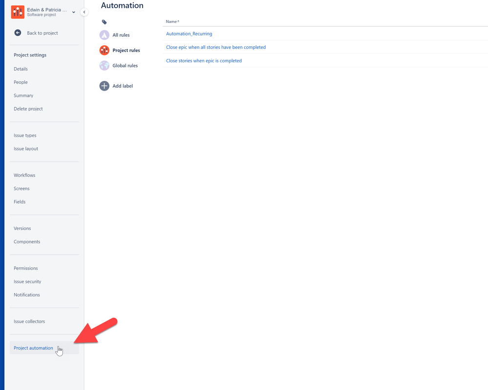488x390 pixels.
Task: Click the Back to project arrow icon
Action: coord(18,33)
